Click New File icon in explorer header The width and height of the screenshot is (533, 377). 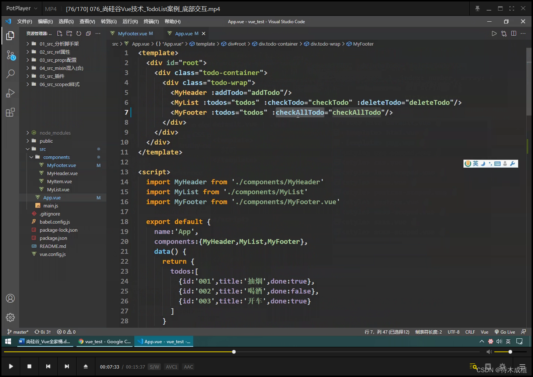(60, 33)
